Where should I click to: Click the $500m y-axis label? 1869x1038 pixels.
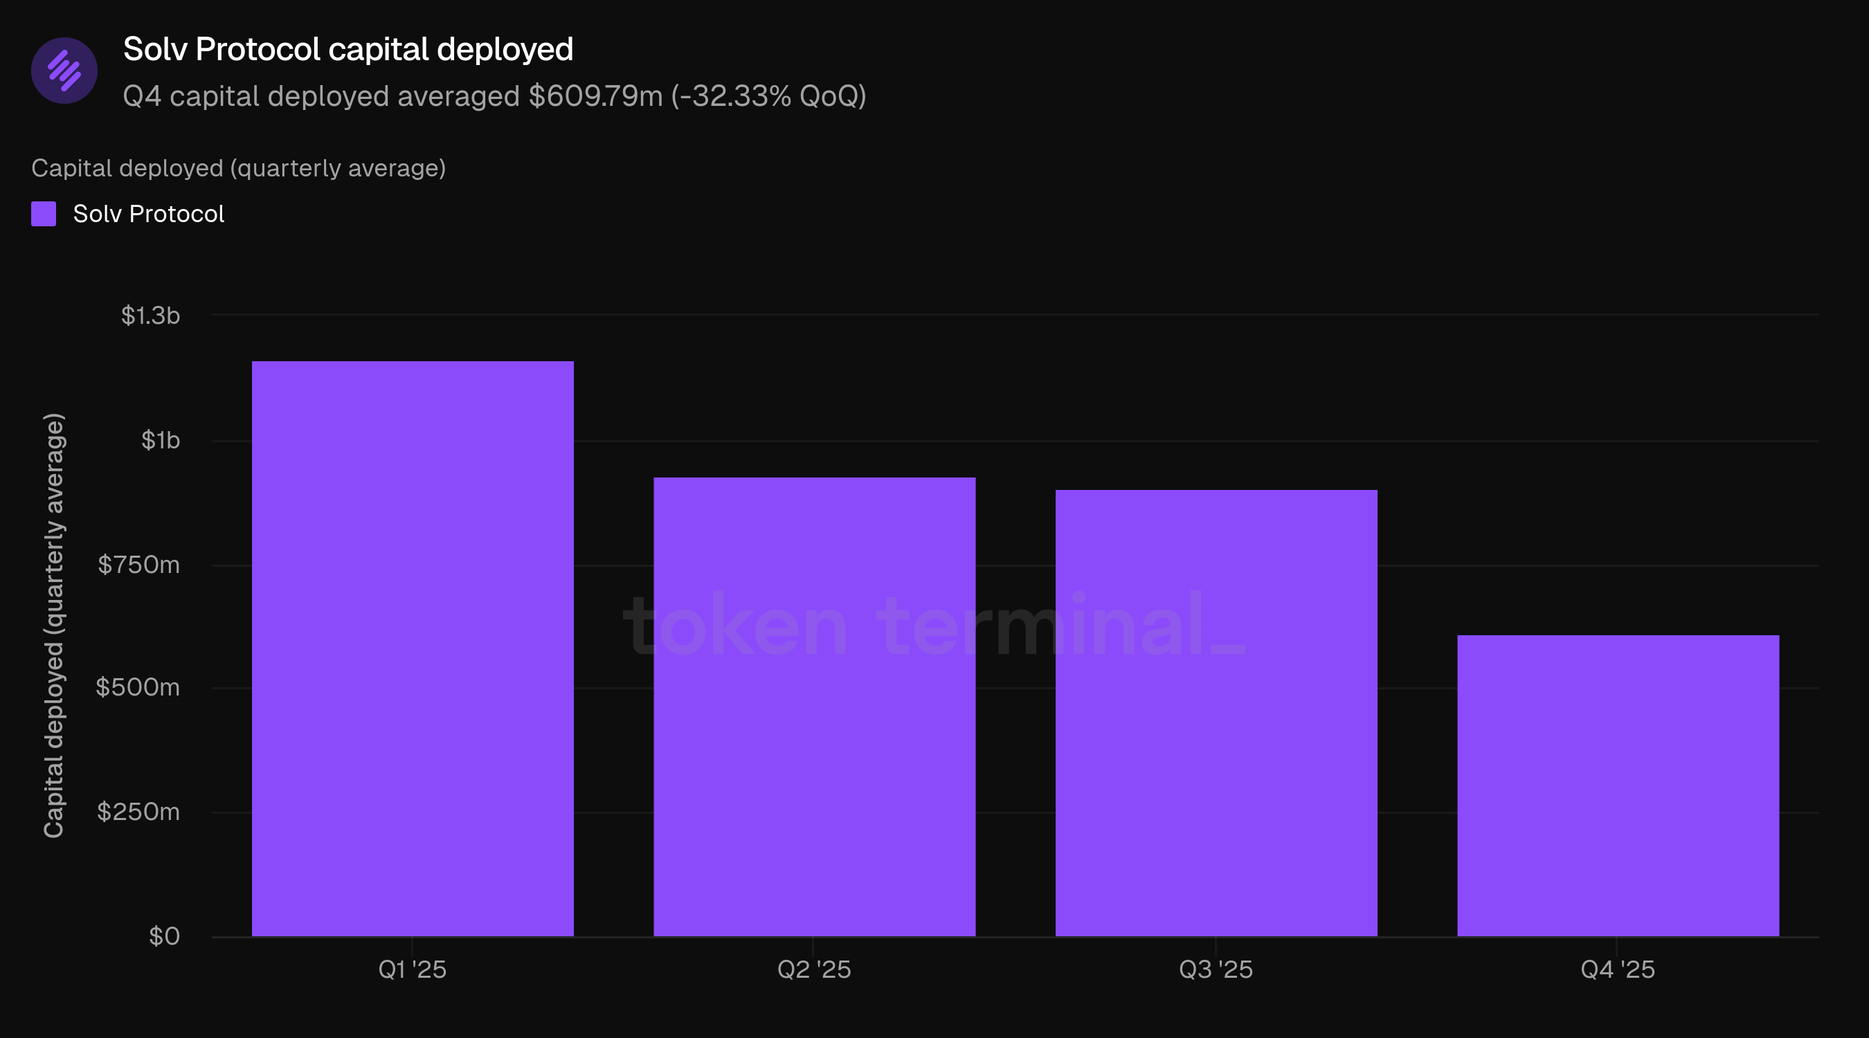click(138, 687)
